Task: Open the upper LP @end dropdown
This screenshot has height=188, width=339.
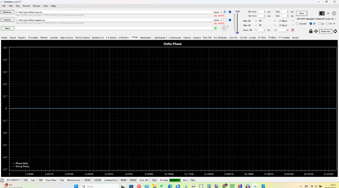Action: point(286,21)
